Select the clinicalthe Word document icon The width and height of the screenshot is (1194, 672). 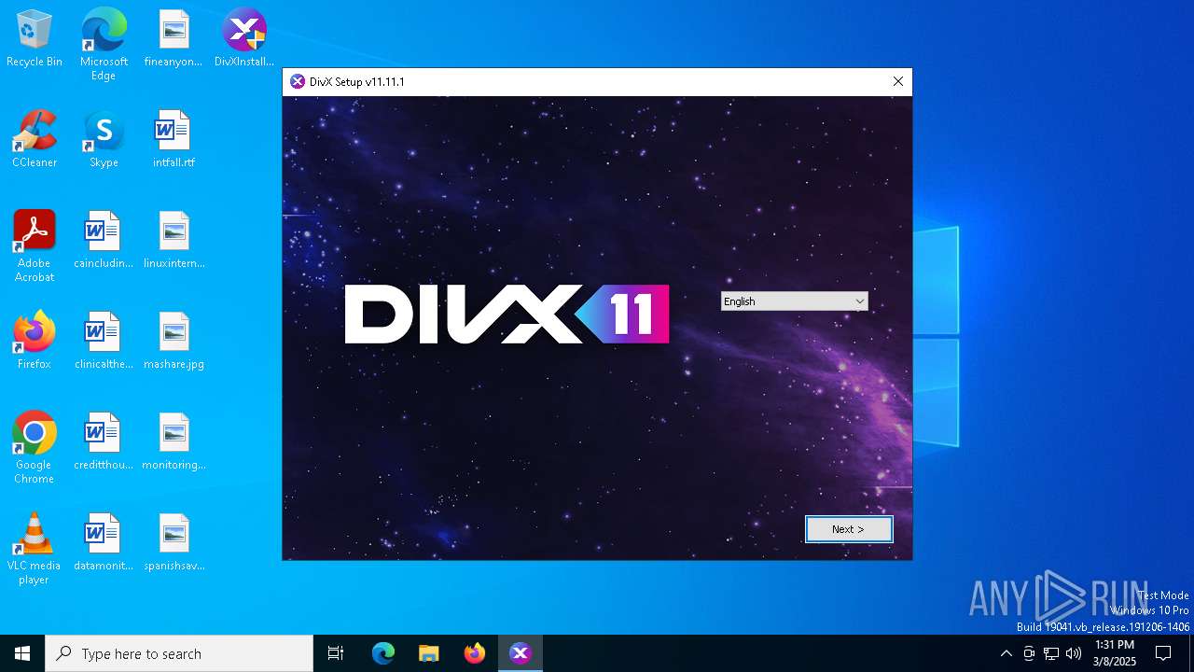click(x=104, y=342)
